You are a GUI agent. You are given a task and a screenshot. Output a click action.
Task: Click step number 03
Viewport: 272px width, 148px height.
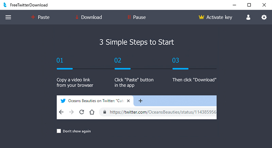(x=175, y=60)
